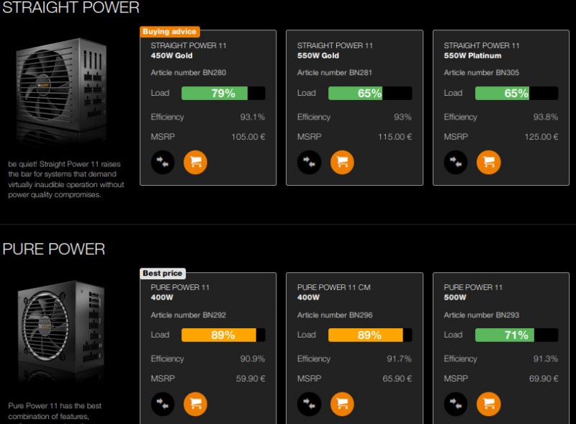Open Pure Power 11 CM 400W title
The width and height of the screenshot is (576, 424).
tap(334, 292)
